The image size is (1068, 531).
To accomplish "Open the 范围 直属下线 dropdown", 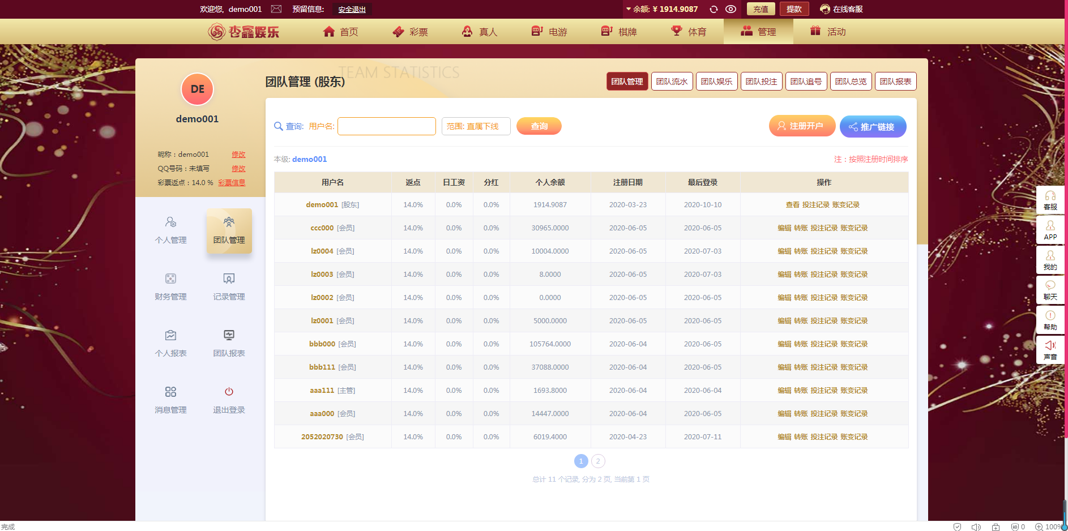I will pyautogui.click(x=476, y=126).
